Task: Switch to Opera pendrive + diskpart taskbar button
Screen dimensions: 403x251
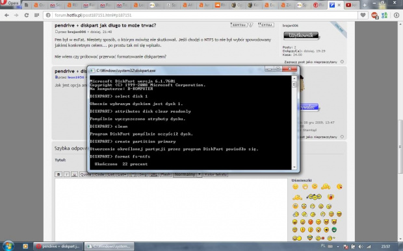Action: 58,246
